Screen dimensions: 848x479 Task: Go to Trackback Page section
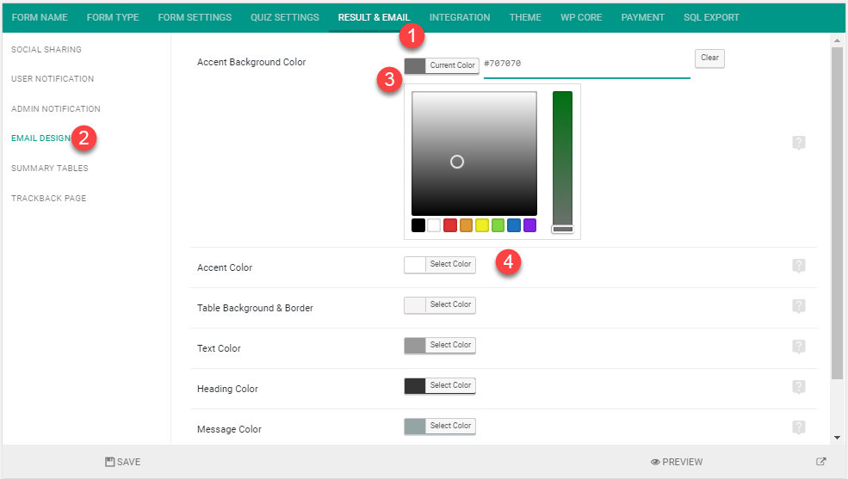[x=49, y=198]
